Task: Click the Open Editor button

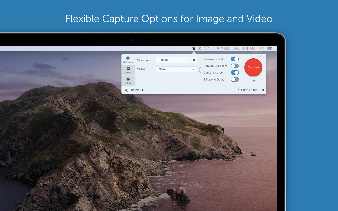Action: [247, 90]
